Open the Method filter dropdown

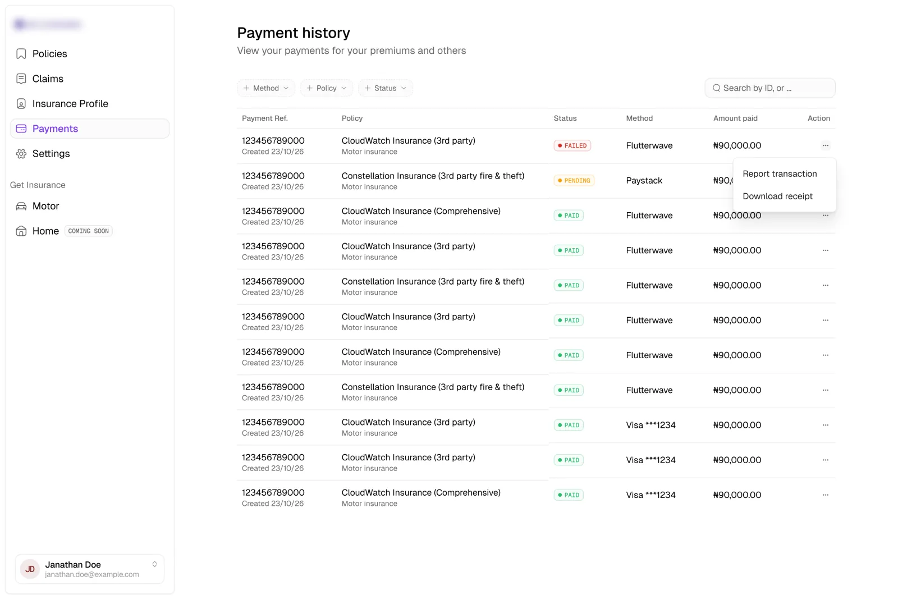click(x=266, y=88)
